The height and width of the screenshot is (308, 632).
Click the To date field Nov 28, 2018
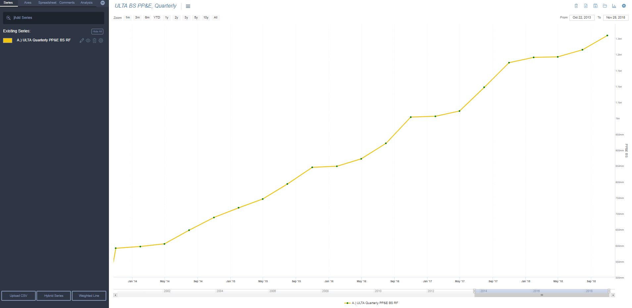point(616,18)
